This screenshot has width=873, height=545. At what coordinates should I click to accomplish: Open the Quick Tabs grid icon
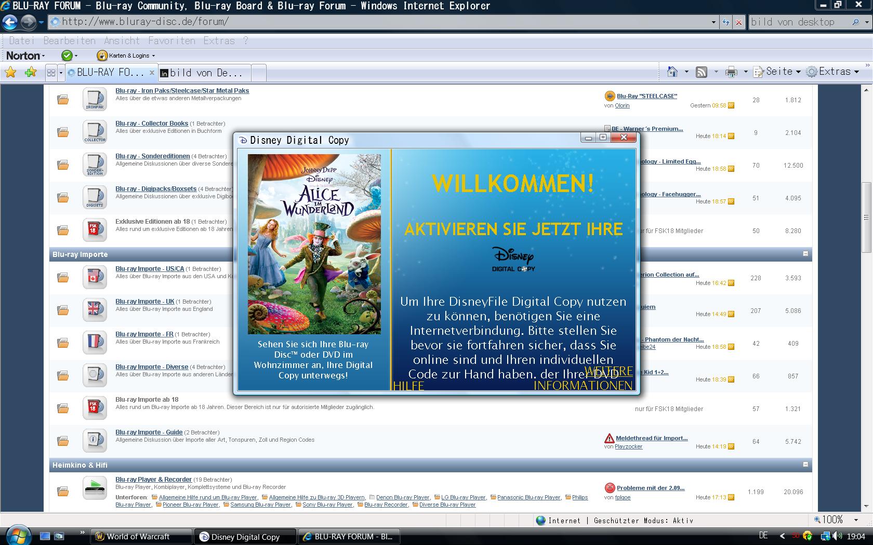51,73
